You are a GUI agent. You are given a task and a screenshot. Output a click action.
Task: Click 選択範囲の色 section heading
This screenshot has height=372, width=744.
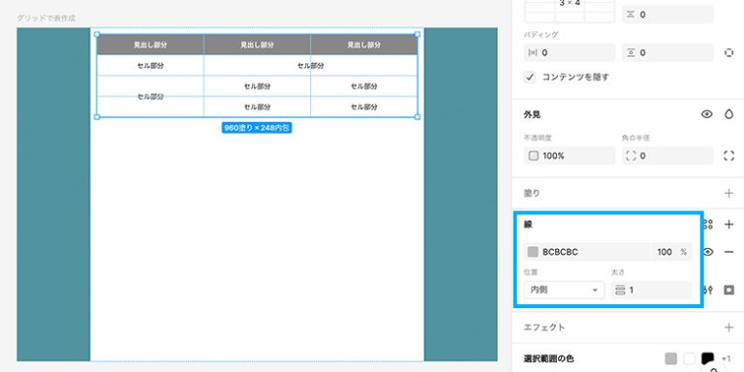point(548,358)
